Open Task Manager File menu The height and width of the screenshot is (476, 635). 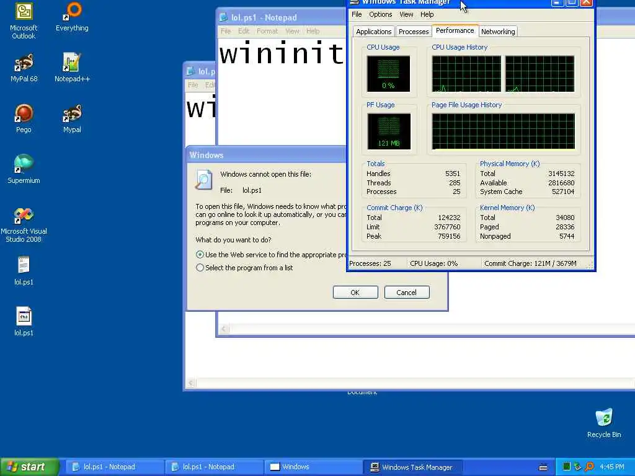tap(357, 14)
